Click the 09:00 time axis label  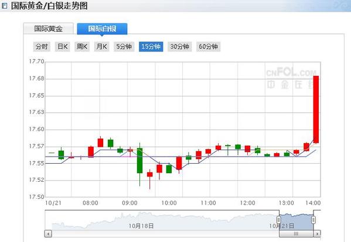tap(130, 203)
